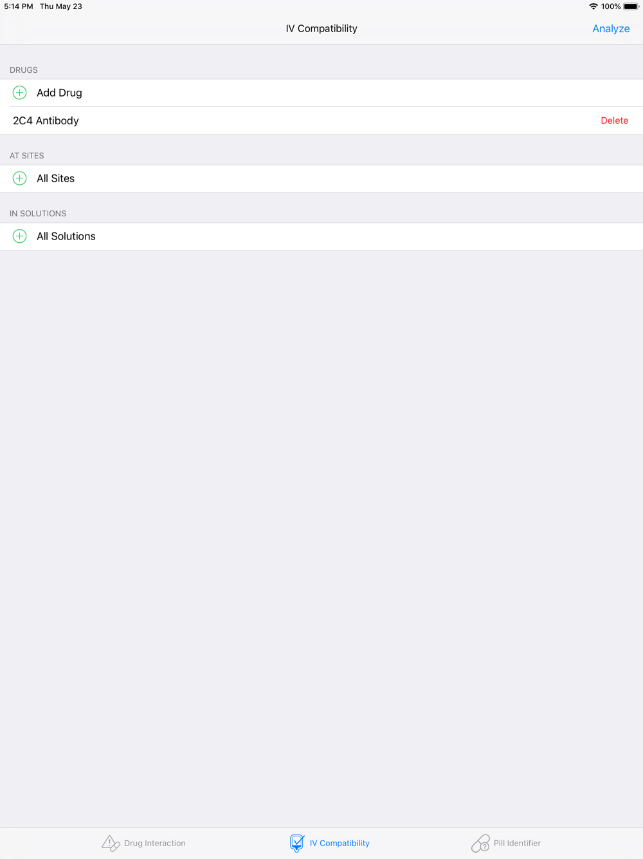Select the 2C4 Antibody drug row
This screenshot has height=859, width=643.
pyautogui.click(x=321, y=120)
